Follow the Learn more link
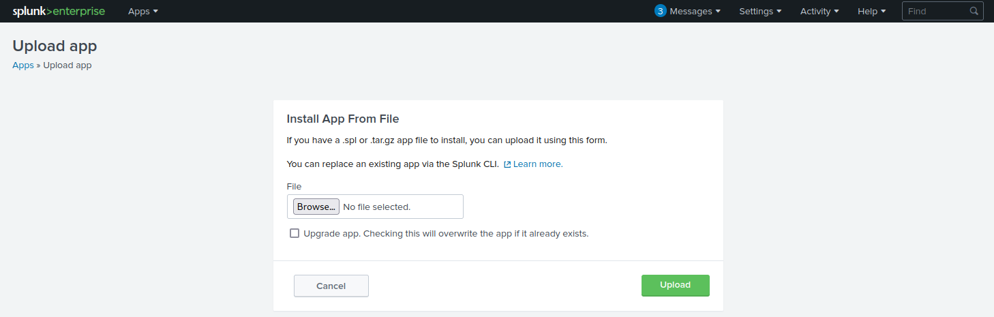Image resolution: width=994 pixels, height=317 pixels. coord(538,164)
